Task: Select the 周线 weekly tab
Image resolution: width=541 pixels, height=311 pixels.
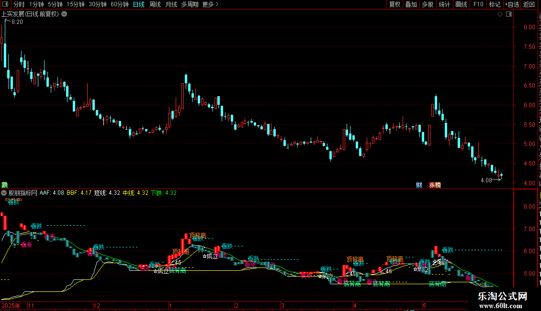Action: [155, 4]
